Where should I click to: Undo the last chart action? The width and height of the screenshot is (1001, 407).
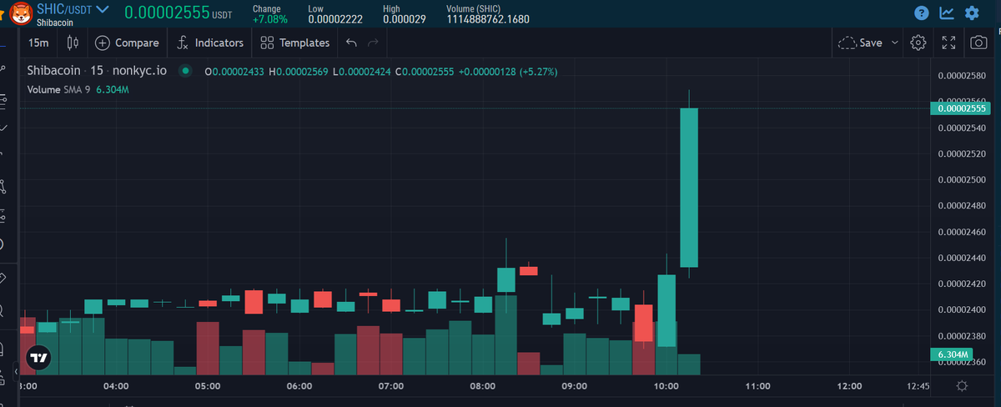[x=351, y=43]
